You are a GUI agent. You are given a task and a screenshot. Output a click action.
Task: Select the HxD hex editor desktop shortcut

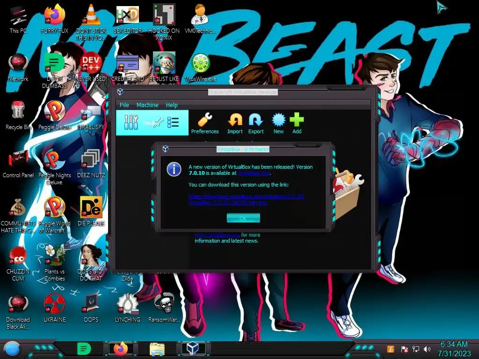point(128,19)
